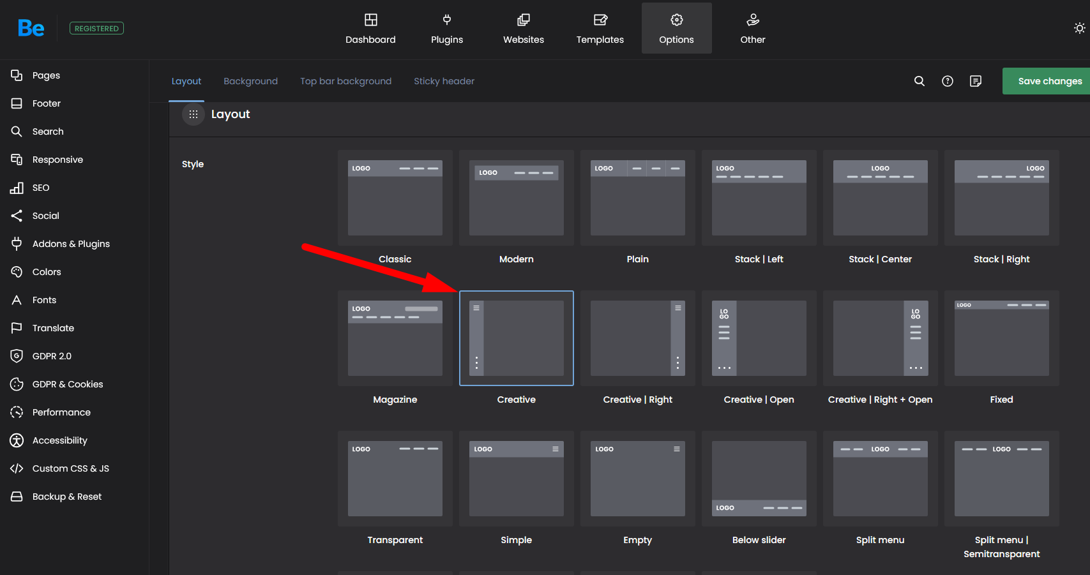Image resolution: width=1090 pixels, height=575 pixels.
Task: Select the Split menu header thumbnail
Action: [x=881, y=479]
